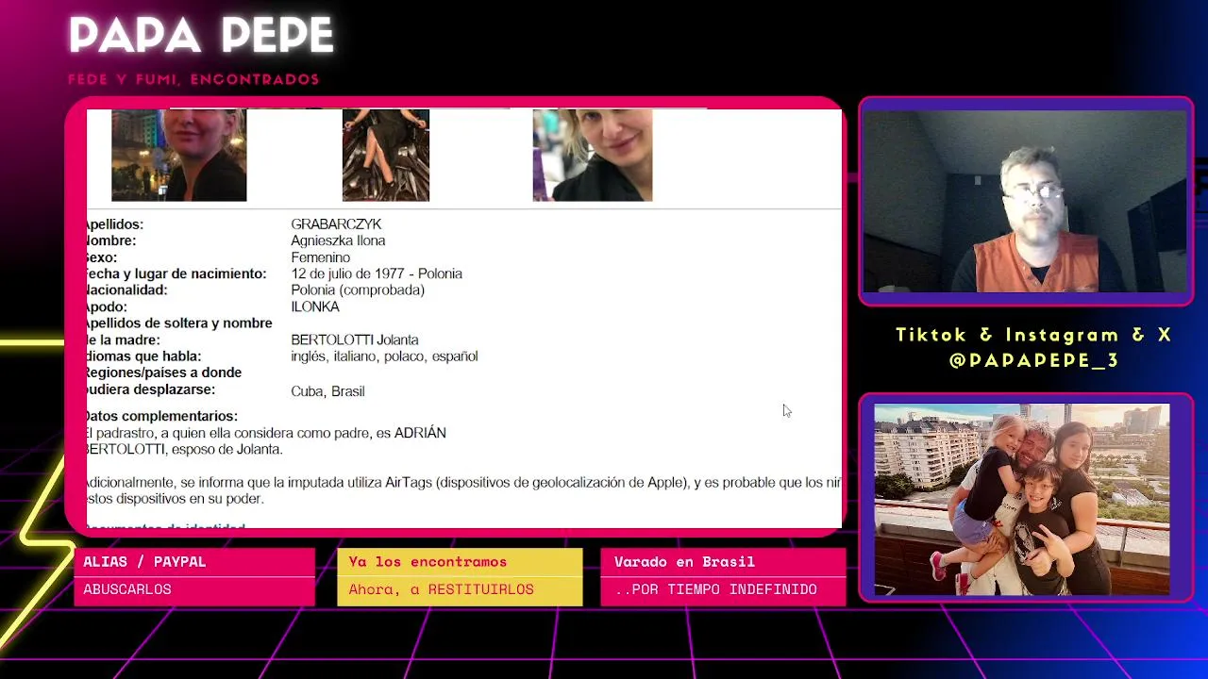
Task: Click 'Polonia (comprobada)' nationality value
Action: pos(358,290)
